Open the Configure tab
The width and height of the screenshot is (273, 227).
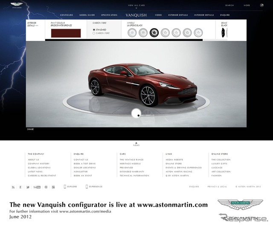click(x=67, y=15)
